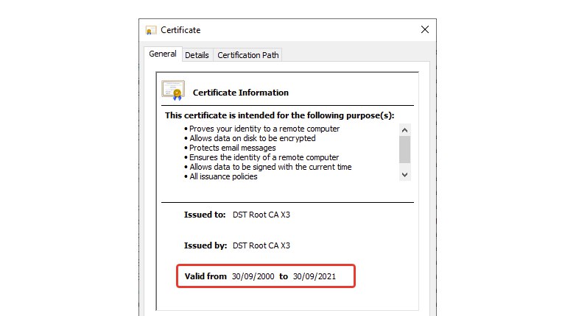Click the expiry date 30/09/2021
This screenshot has height=316, width=576.
[314, 276]
